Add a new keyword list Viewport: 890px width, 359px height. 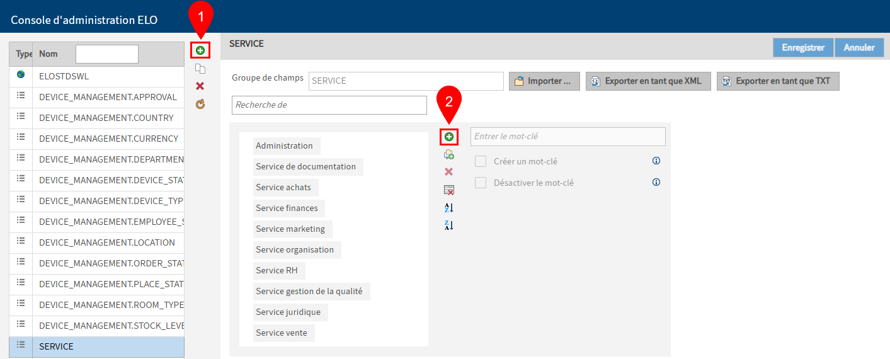pyautogui.click(x=200, y=50)
